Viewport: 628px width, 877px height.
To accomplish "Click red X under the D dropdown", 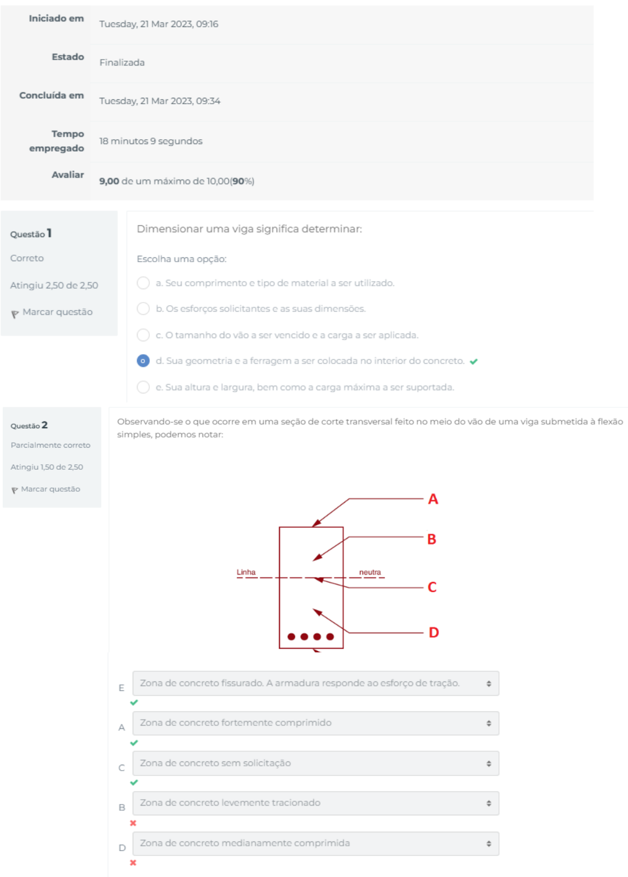I will 133,862.
